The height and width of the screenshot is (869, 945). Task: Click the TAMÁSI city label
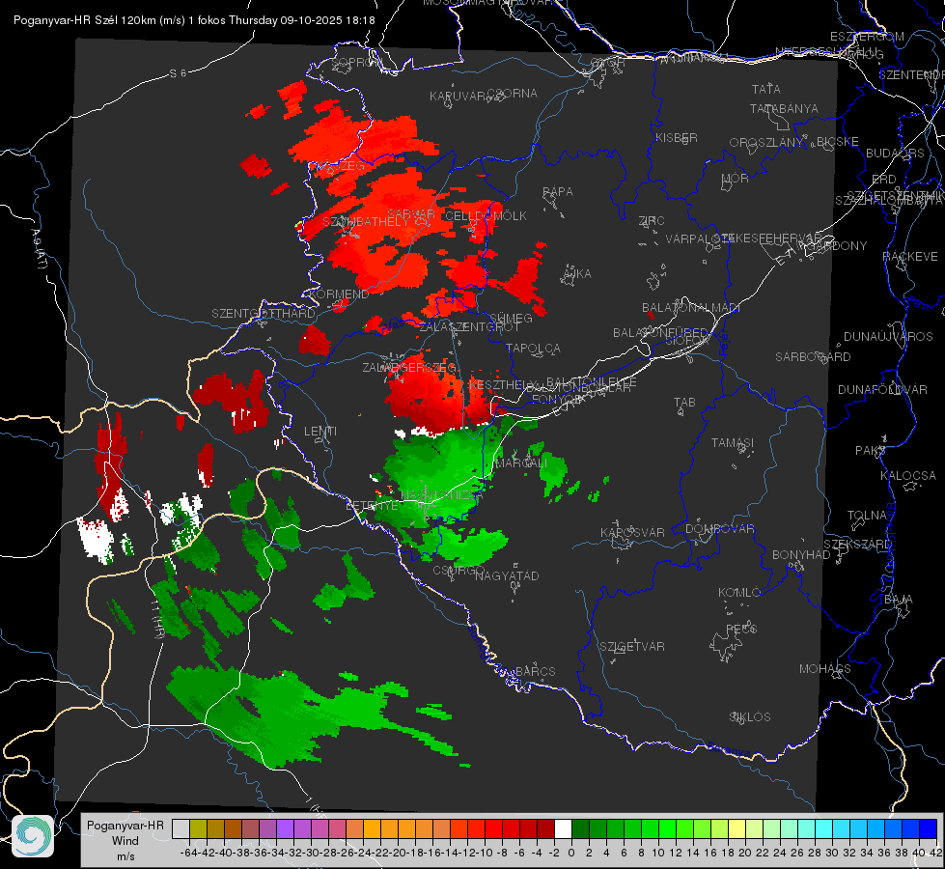pyautogui.click(x=733, y=442)
